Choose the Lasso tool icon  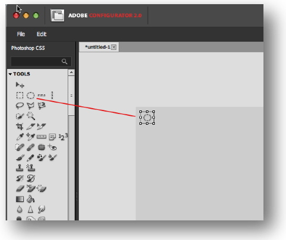20,106
